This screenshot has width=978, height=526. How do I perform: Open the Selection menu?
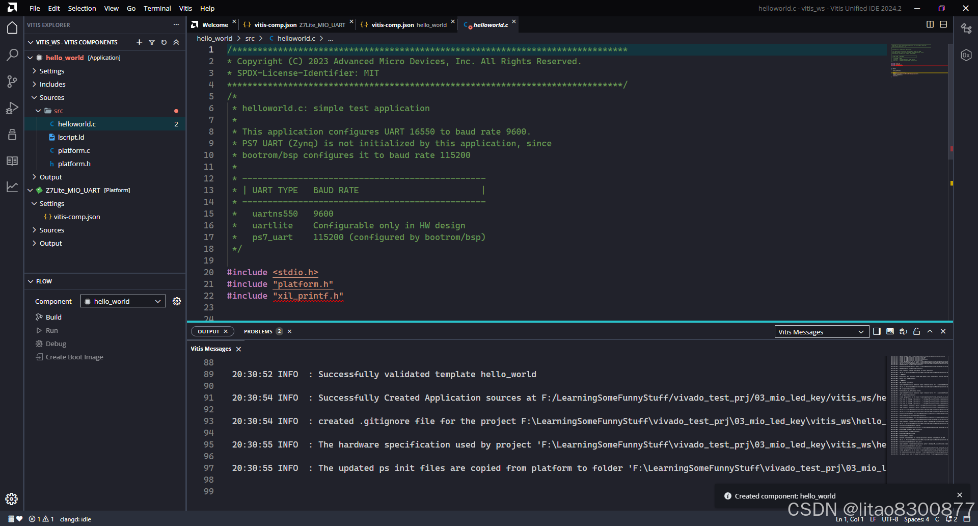tap(82, 8)
